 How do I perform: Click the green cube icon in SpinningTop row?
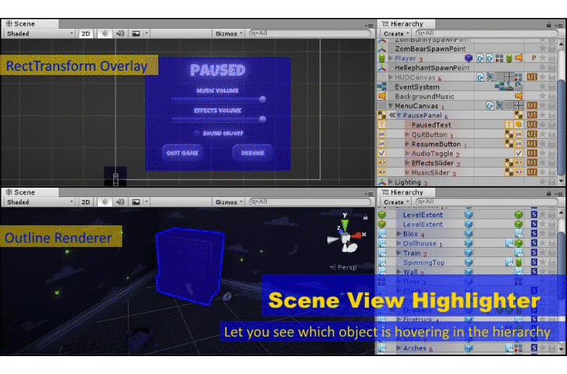(519, 263)
